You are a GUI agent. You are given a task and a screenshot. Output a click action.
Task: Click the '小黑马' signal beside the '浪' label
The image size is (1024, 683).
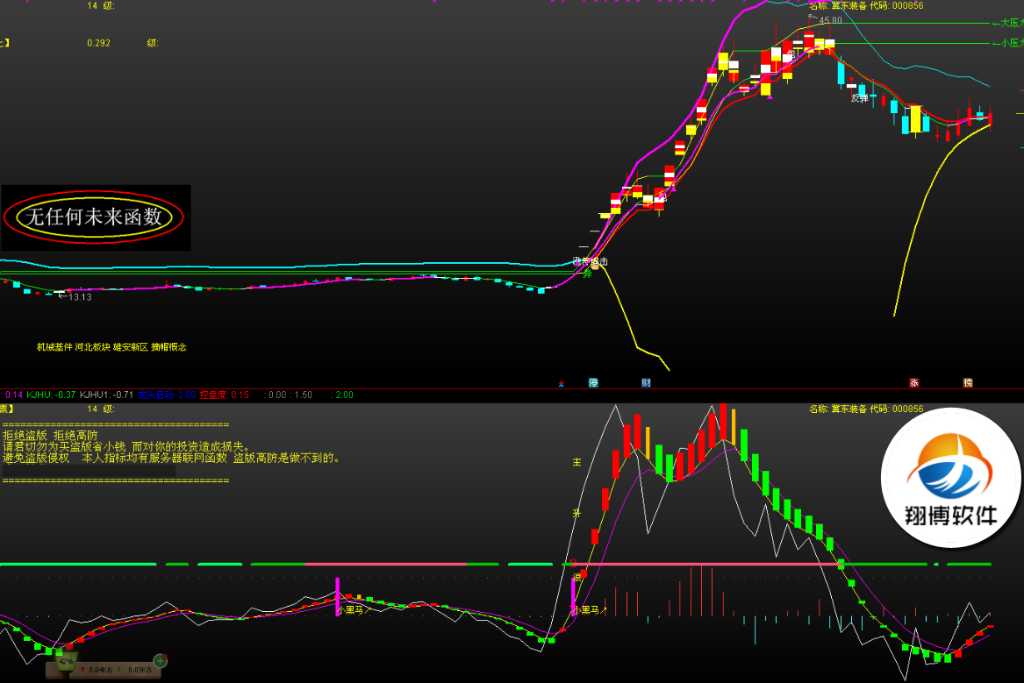589,610
